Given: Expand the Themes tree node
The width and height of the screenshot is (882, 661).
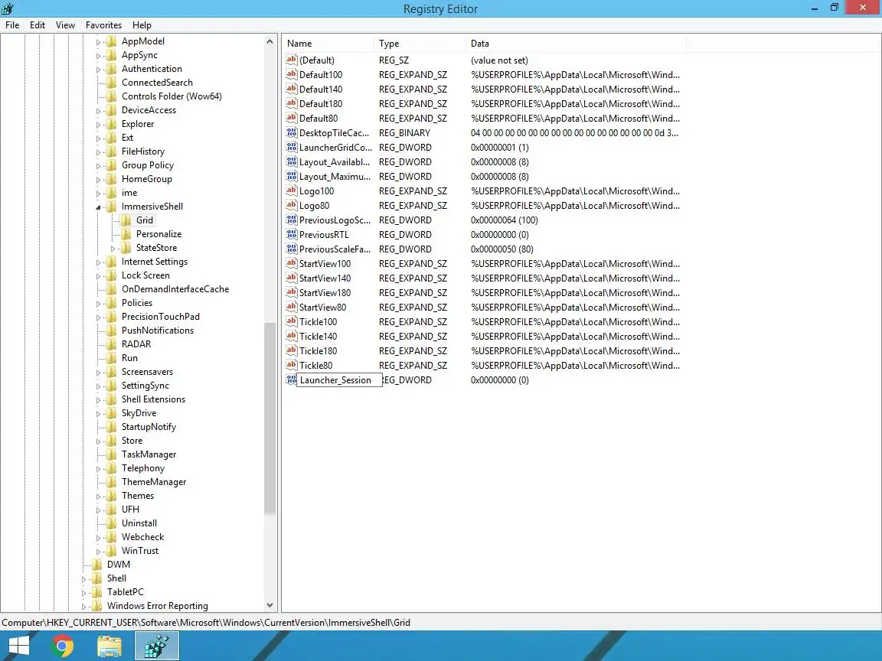Looking at the screenshot, I should click(x=98, y=497).
